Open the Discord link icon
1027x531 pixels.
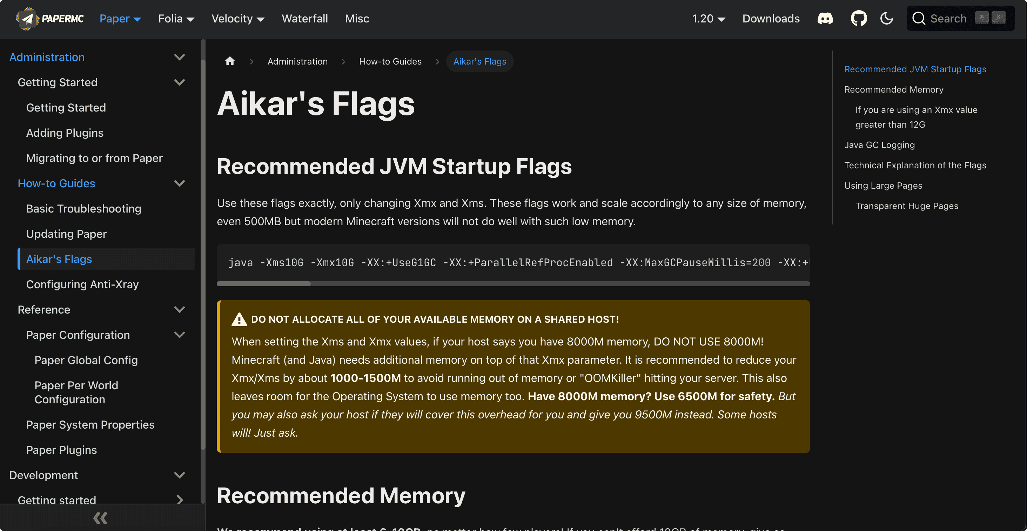click(825, 18)
